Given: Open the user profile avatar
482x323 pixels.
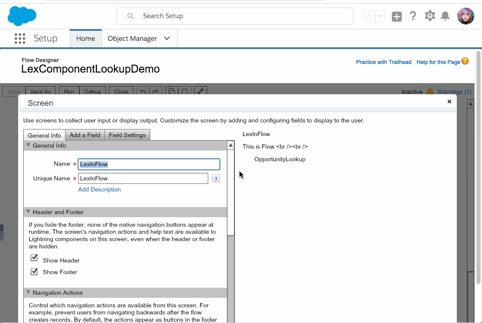Looking at the screenshot, I should [466, 16].
